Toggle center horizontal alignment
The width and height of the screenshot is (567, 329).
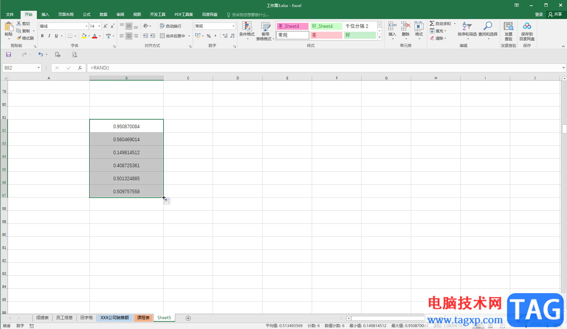pyautogui.click(x=129, y=36)
